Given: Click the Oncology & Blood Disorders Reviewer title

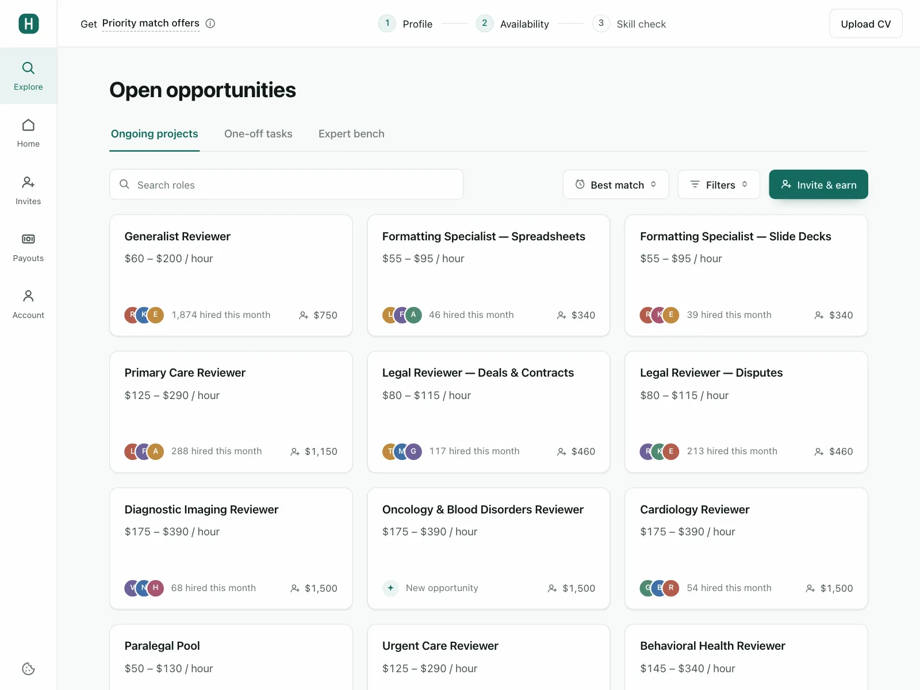Looking at the screenshot, I should 483,509.
